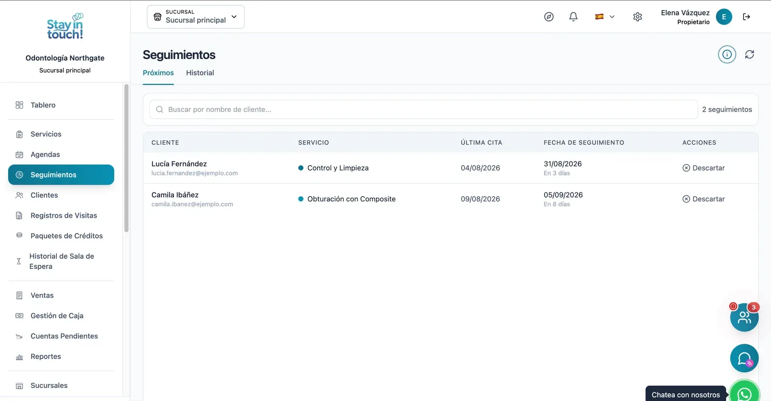Select the Próximos tab
This screenshot has width=771, height=401.
pos(158,73)
